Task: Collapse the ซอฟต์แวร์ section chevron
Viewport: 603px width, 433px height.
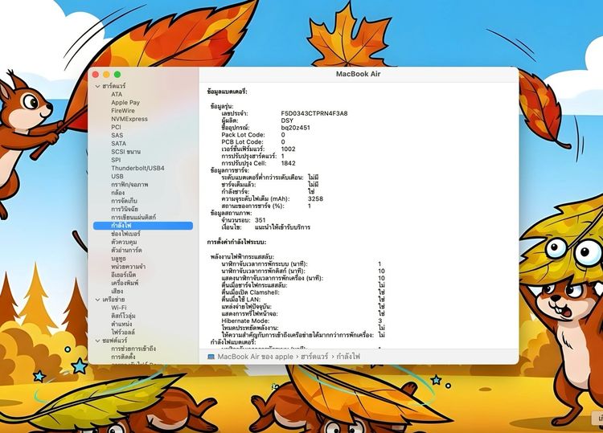Action: point(97,341)
